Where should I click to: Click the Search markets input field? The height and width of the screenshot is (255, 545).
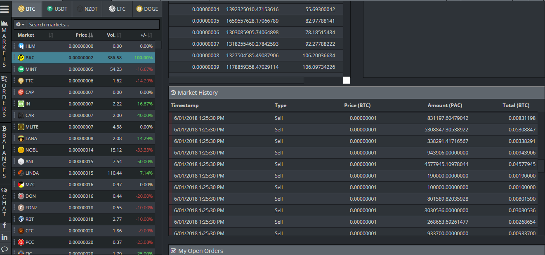(93, 25)
